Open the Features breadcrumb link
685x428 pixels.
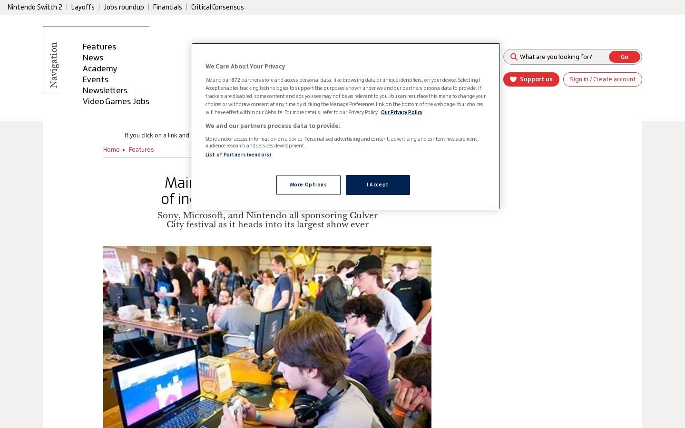141,150
